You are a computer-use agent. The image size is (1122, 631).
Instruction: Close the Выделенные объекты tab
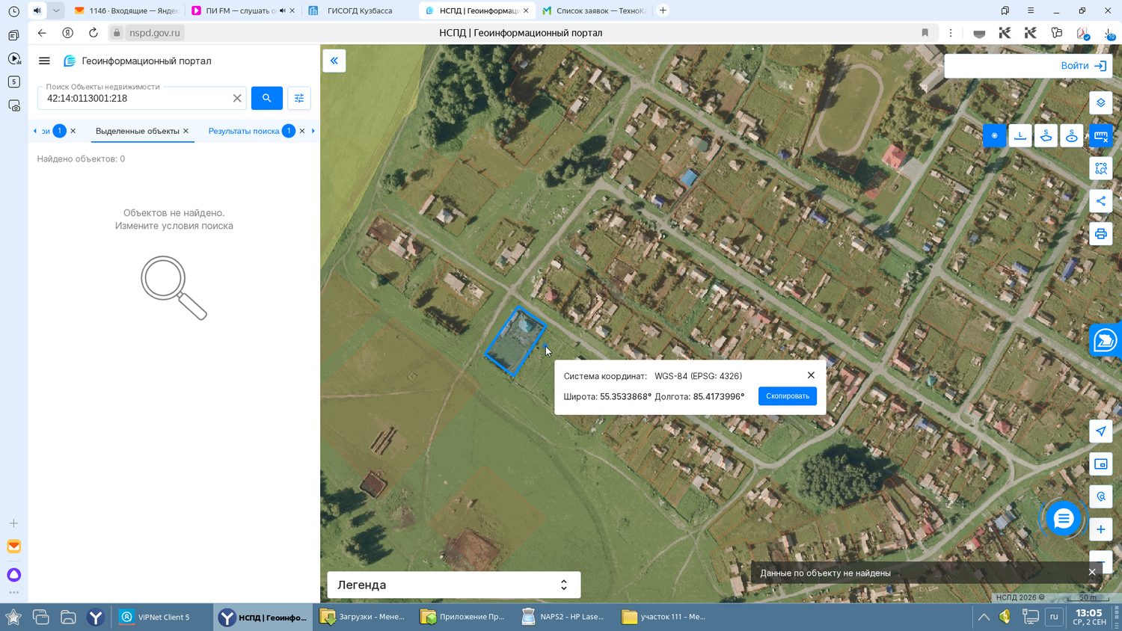186,131
